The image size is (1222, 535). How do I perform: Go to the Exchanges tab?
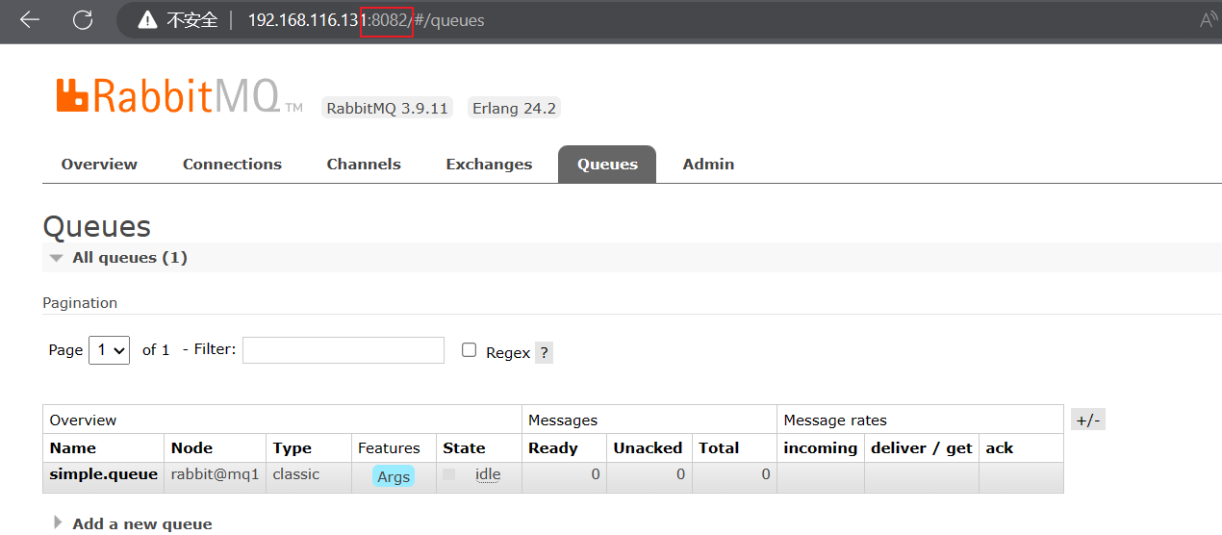coord(489,165)
